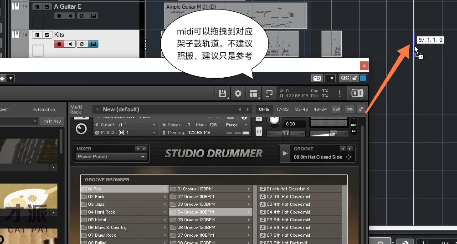The image size is (457, 244).
Task: Open Kontakt save floppy disk menu
Action: (x=223, y=93)
